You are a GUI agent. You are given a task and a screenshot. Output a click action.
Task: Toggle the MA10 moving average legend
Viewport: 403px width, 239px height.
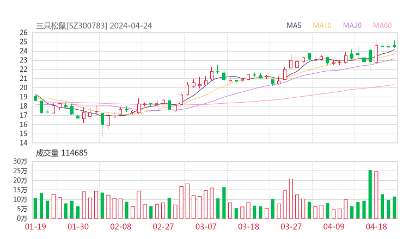322,26
